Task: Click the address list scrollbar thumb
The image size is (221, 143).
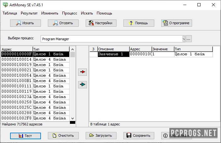Action: coord(73,54)
